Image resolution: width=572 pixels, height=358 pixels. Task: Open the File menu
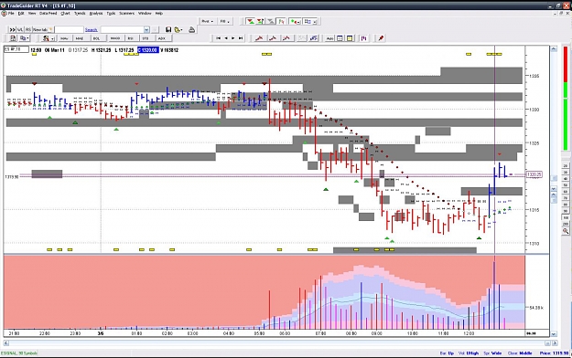11,13
